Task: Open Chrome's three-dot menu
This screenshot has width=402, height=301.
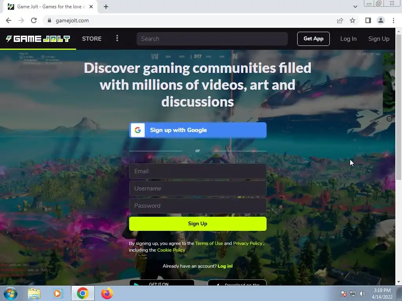Action: 393,20
